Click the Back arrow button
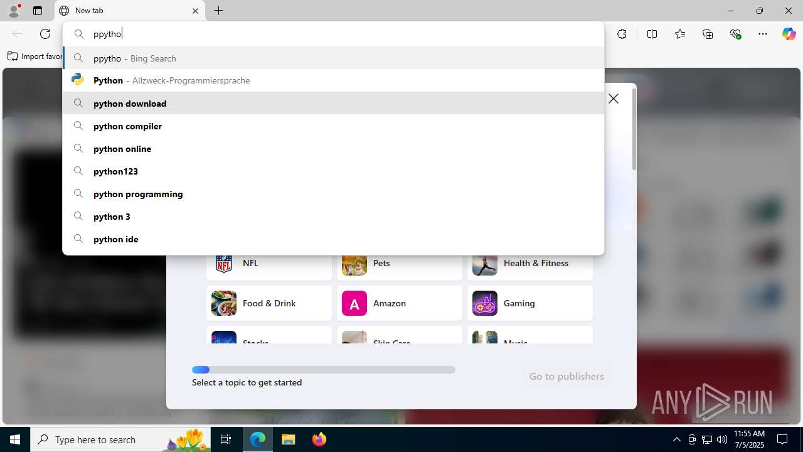Image resolution: width=803 pixels, height=452 pixels. (18, 34)
